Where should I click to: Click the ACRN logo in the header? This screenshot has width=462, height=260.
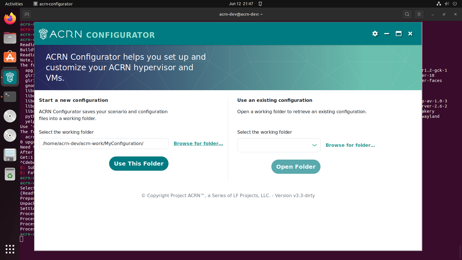[43, 34]
